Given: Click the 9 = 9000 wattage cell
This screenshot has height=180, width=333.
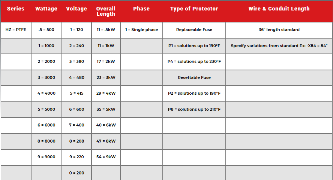Looking at the screenshot, I should coord(46,157).
